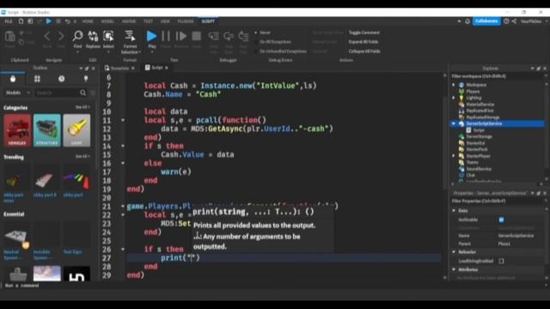Click the help icon right of Collaborate

click(x=506, y=21)
